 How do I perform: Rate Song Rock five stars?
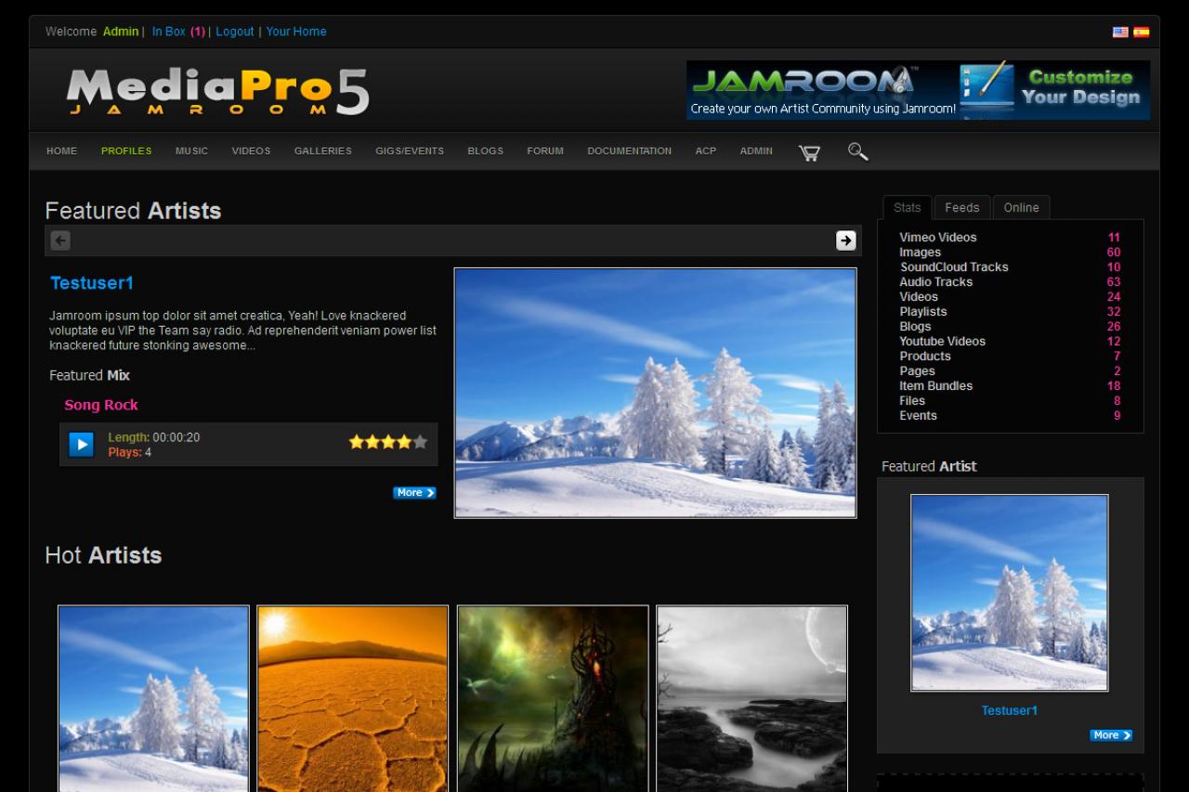pos(420,442)
